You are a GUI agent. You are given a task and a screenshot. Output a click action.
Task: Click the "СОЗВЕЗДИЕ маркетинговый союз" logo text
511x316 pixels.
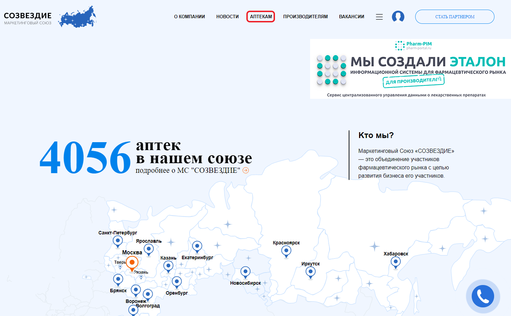pos(28,18)
